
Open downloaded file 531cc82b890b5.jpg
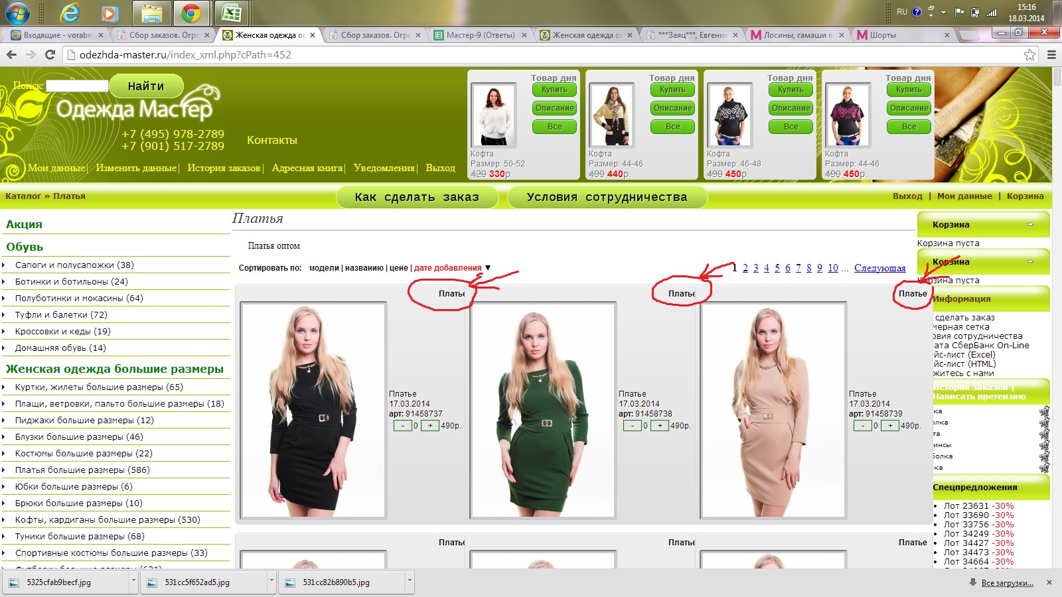coord(342,582)
